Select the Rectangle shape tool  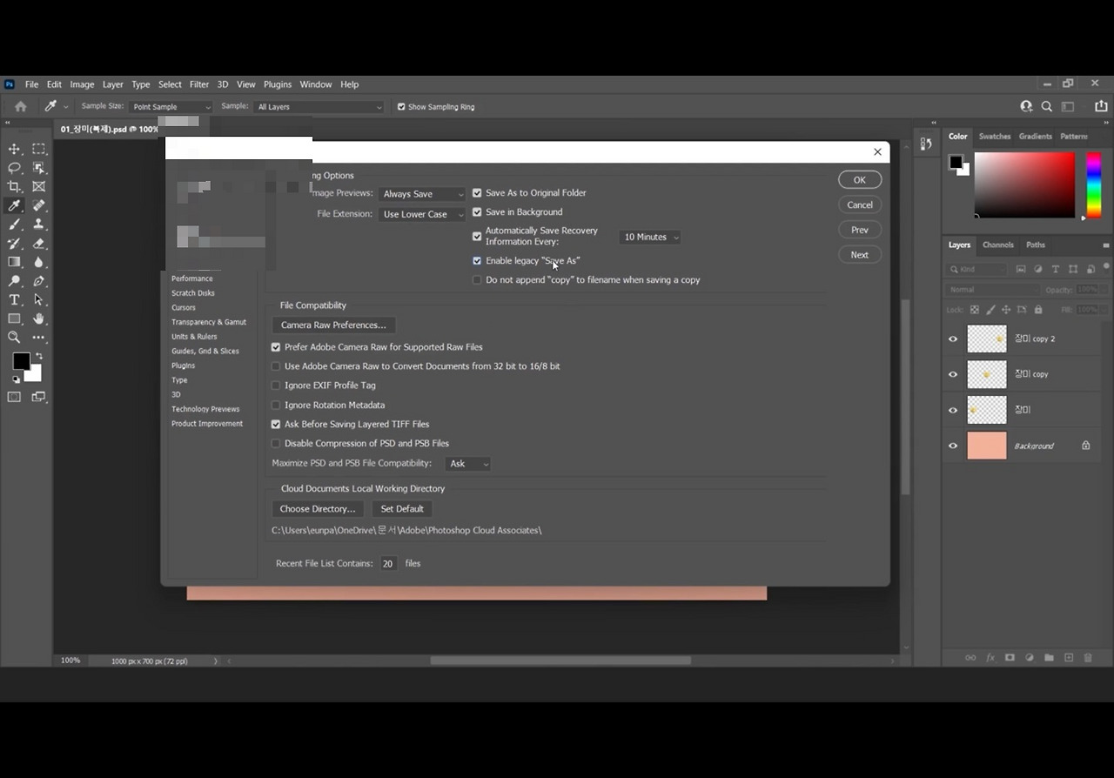click(x=15, y=319)
